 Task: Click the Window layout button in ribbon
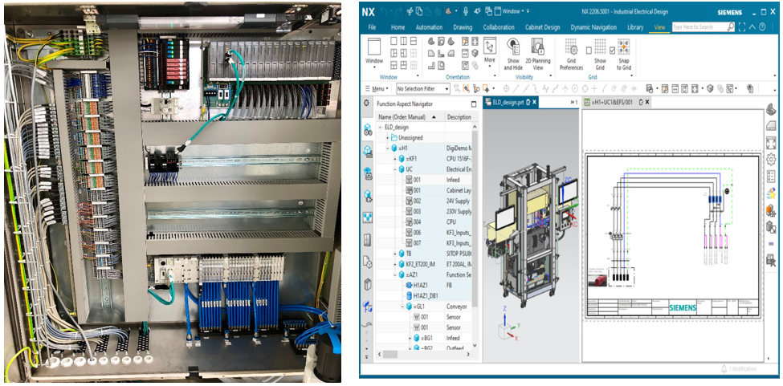coord(374,51)
